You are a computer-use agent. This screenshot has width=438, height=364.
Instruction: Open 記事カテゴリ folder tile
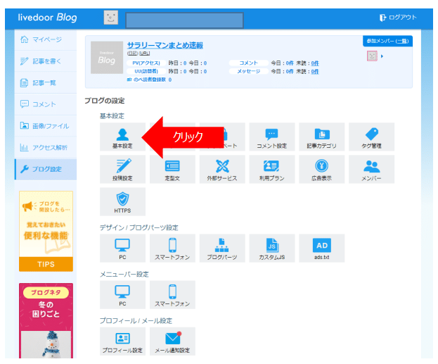321,137
